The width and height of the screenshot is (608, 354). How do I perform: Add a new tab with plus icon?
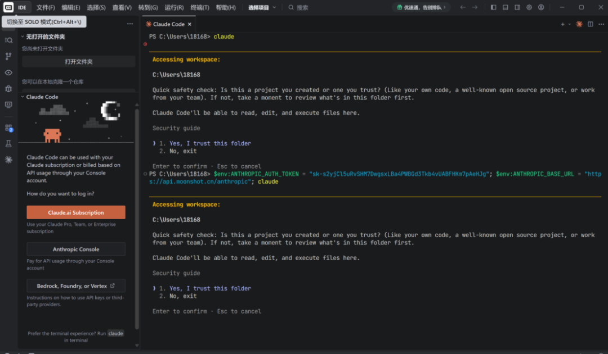562,24
